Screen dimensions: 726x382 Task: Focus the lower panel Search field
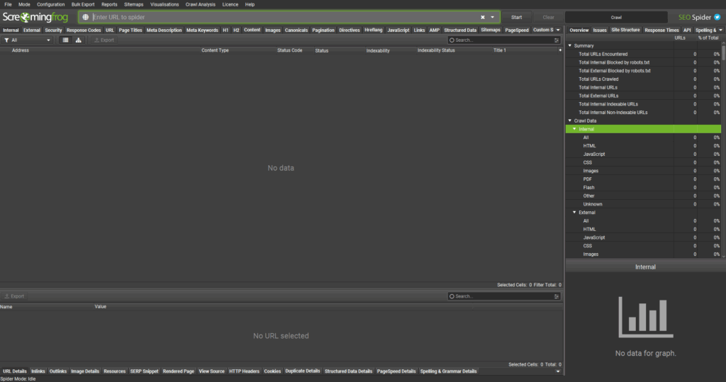(x=504, y=296)
